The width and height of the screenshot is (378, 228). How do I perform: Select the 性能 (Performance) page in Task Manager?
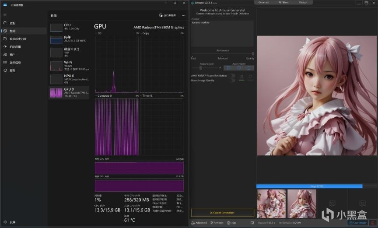coord(24,31)
